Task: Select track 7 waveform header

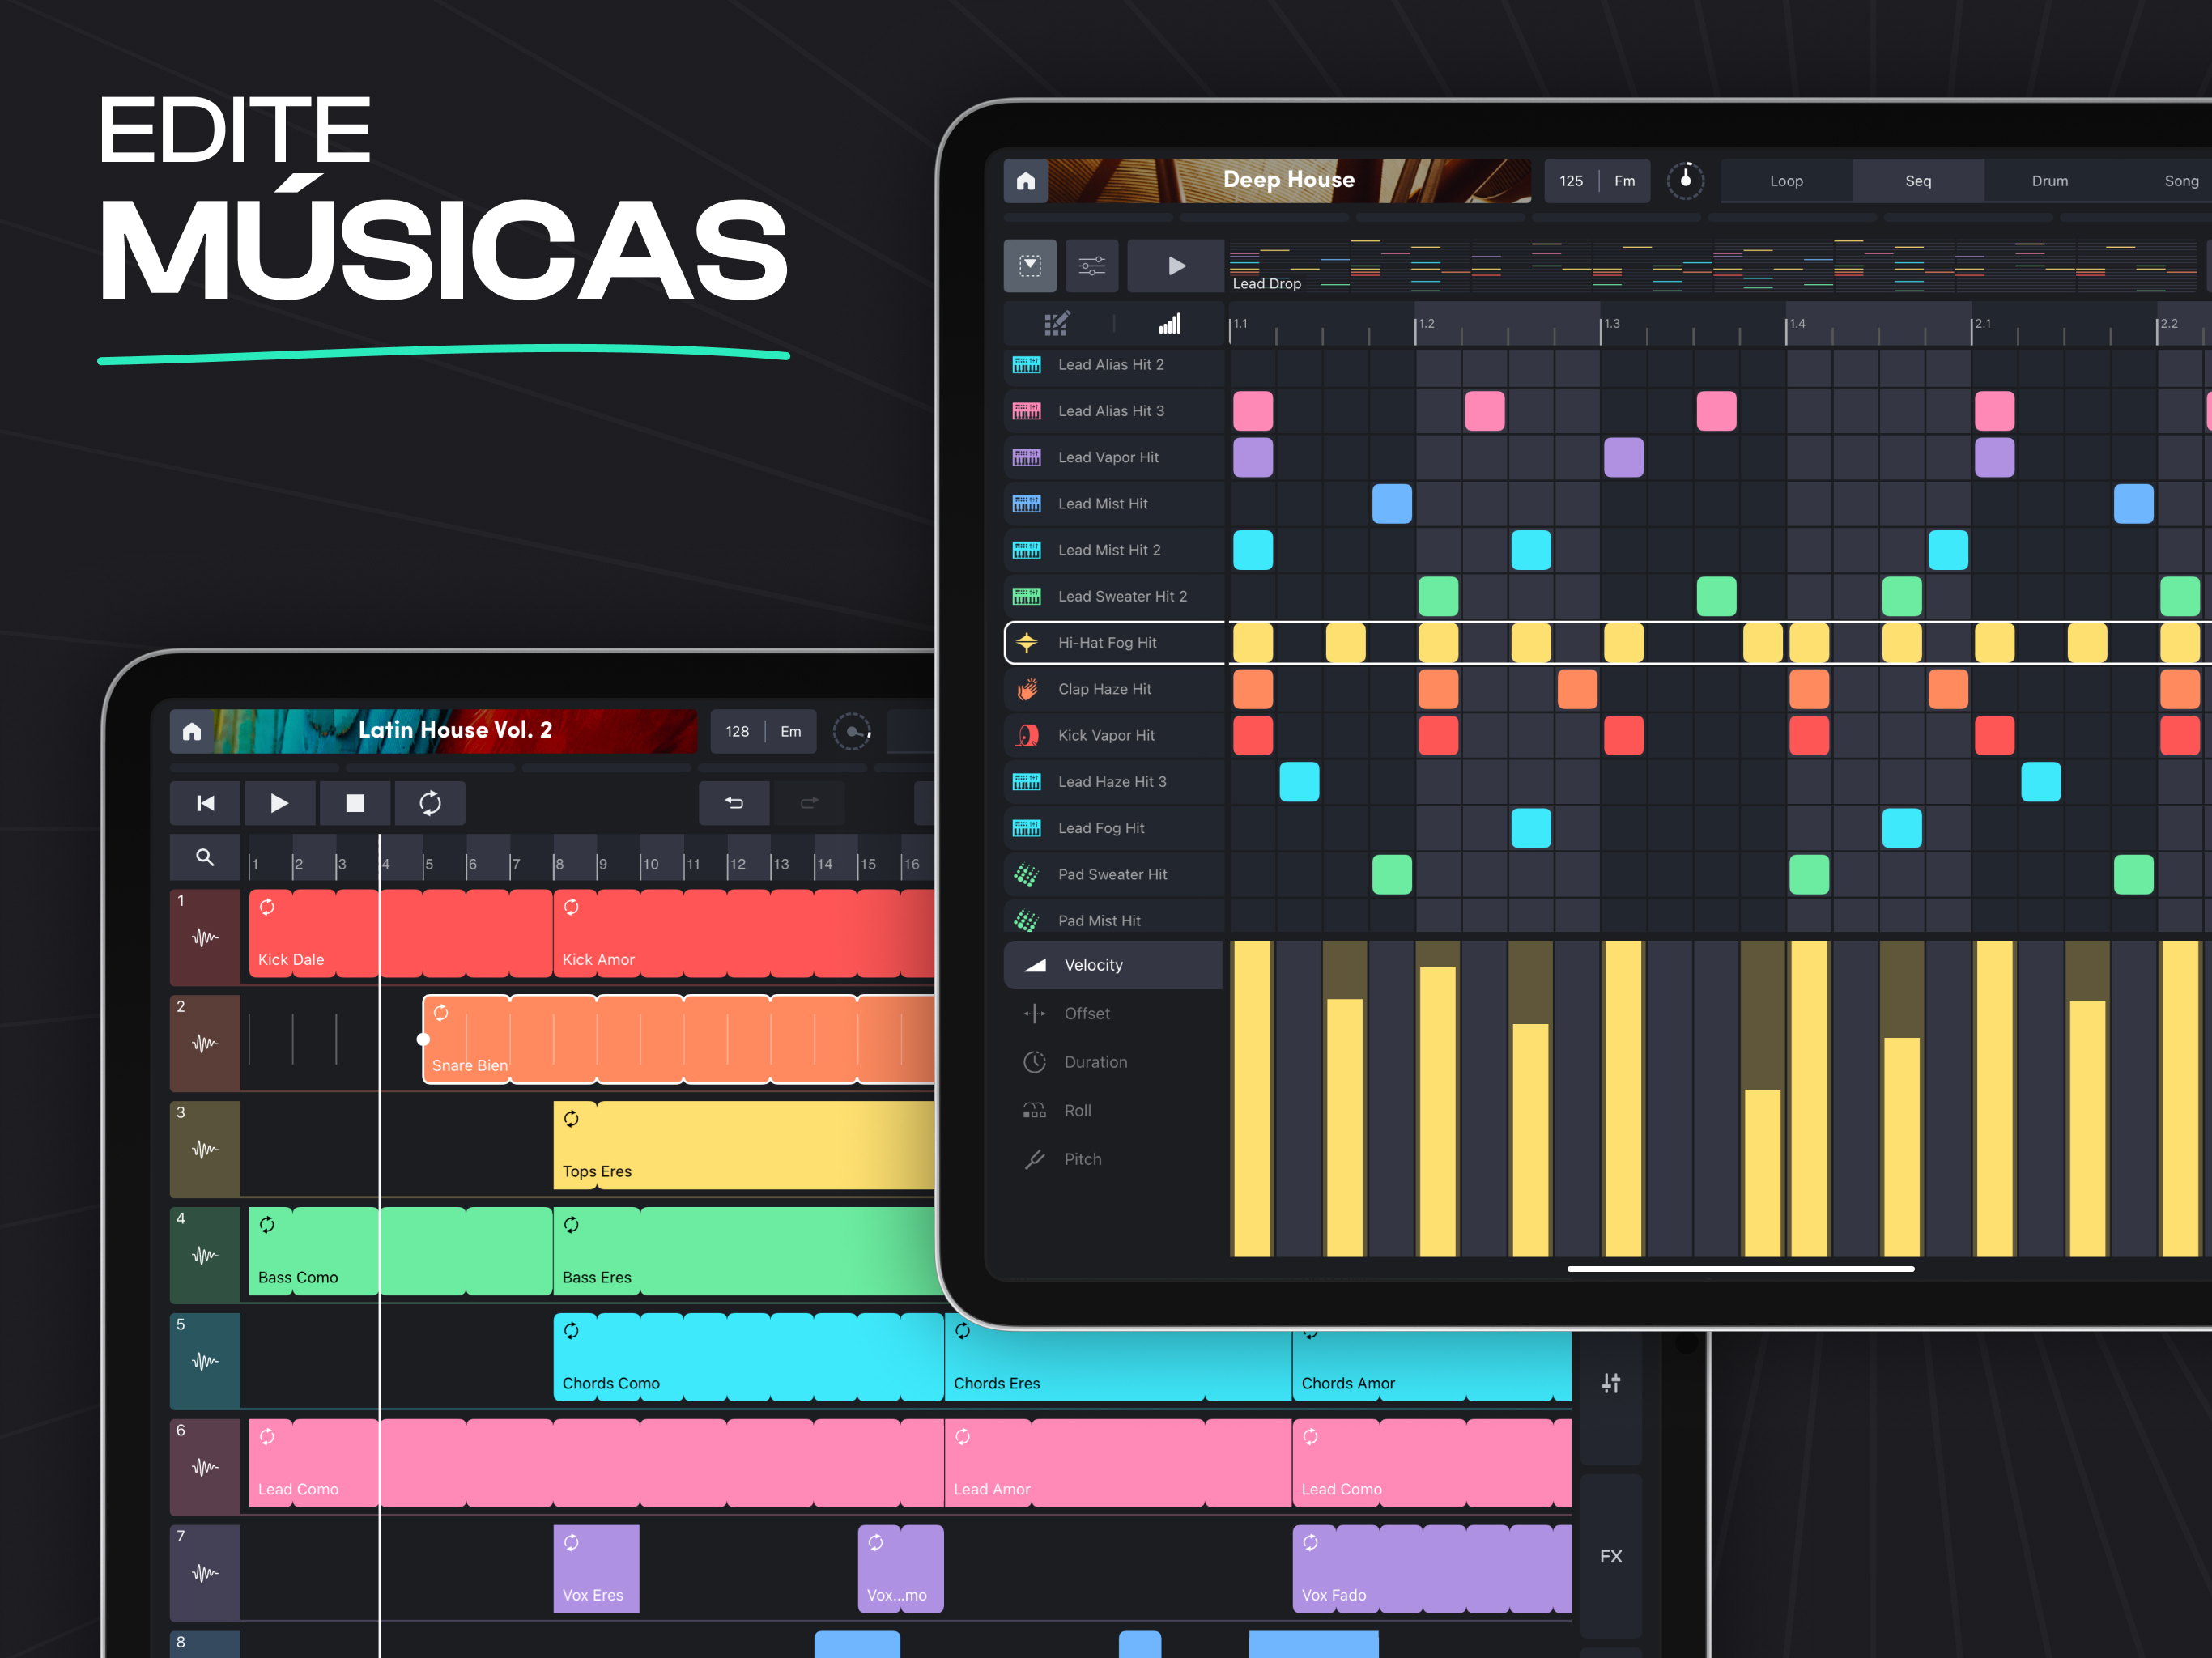Action: coord(205,1574)
